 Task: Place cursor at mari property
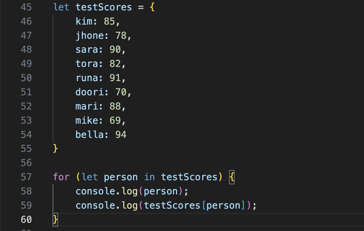87,106
